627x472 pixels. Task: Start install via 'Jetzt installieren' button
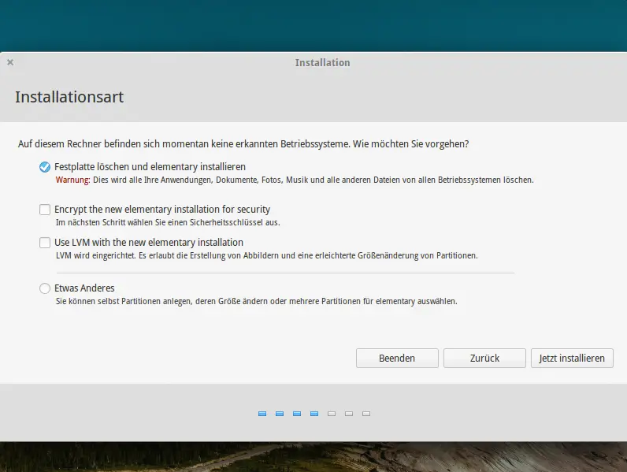pyautogui.click(x=572, y=358)
